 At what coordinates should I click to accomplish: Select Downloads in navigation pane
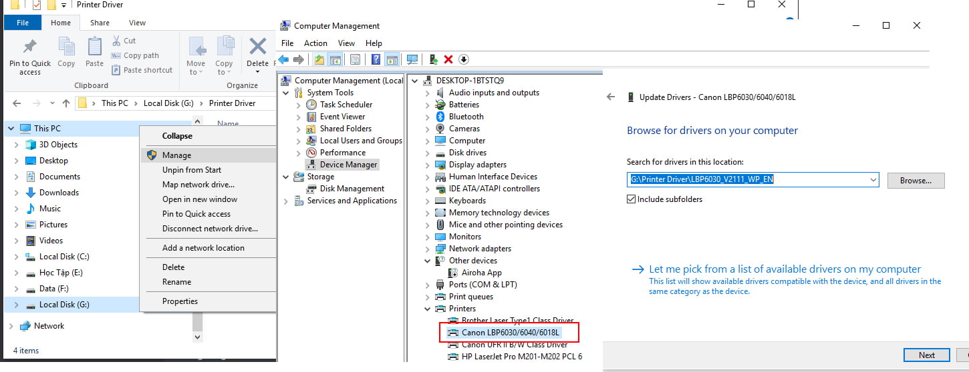59,193
